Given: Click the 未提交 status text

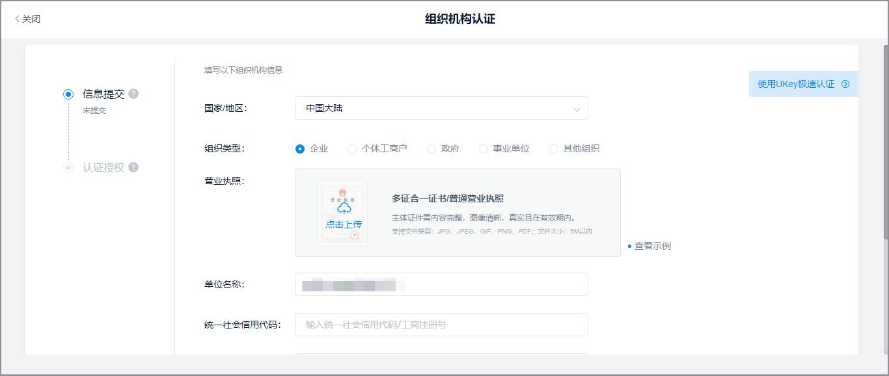Looking at the screenshot, I should pos(94,111).
